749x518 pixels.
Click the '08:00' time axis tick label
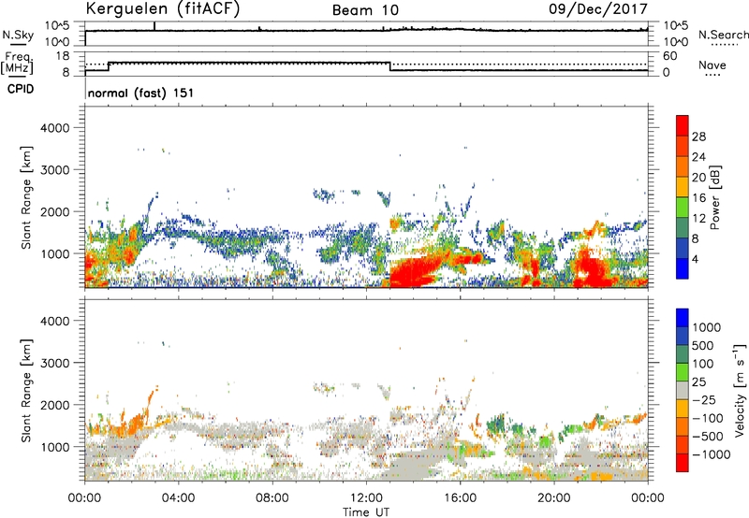(x=272, y=498)
